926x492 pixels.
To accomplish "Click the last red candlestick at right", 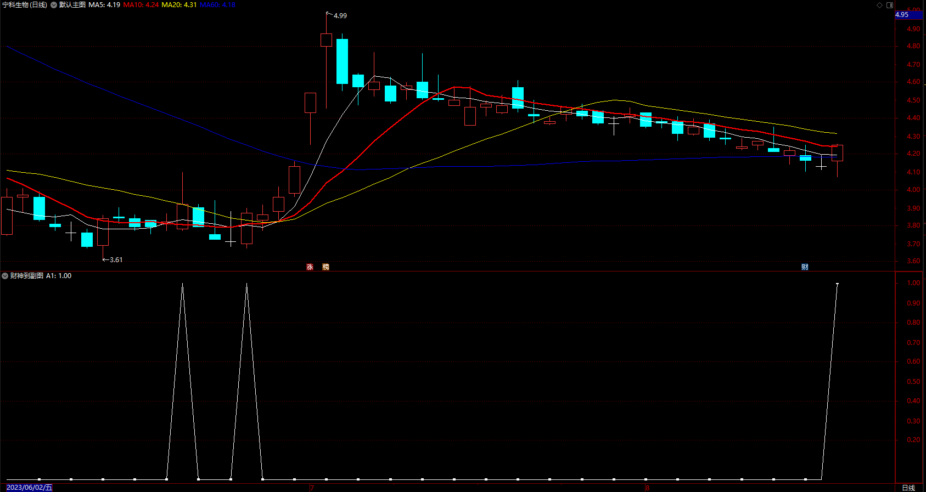I will click(x=837, y=153).
